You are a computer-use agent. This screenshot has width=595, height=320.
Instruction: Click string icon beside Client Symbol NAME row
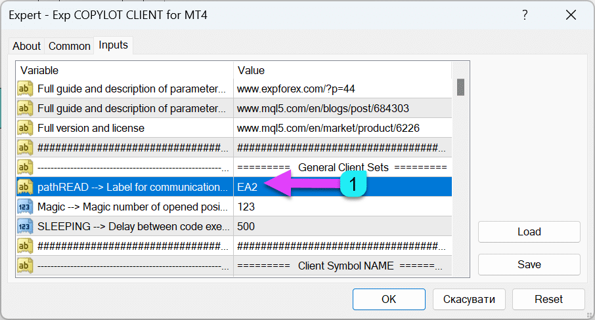coord(25,266)
